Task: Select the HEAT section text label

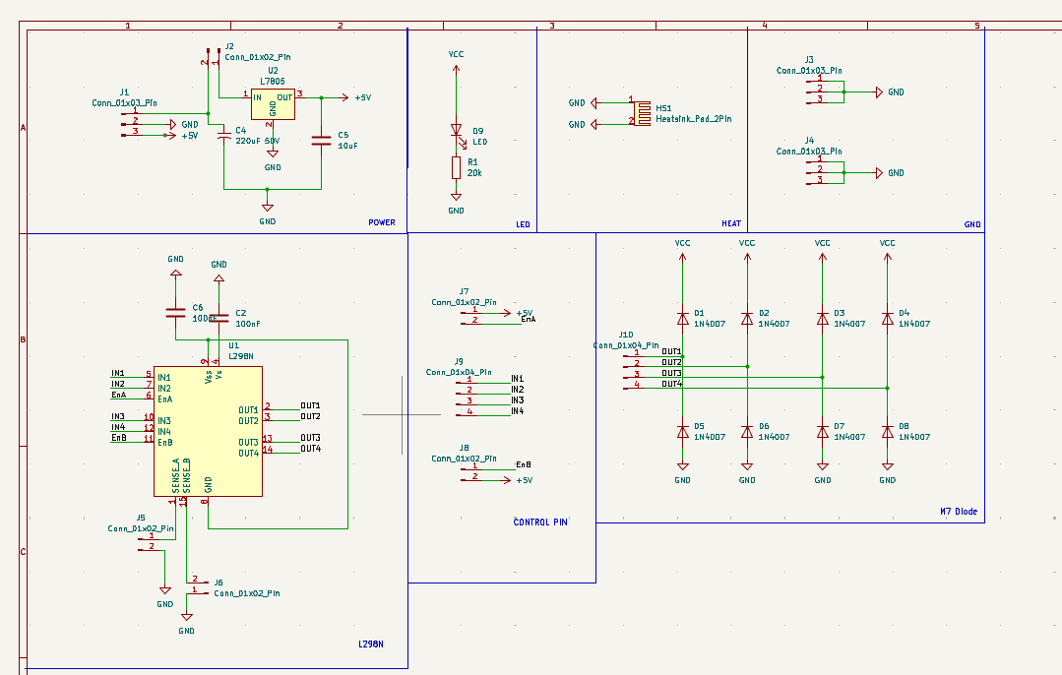Action: click(731, 223)
